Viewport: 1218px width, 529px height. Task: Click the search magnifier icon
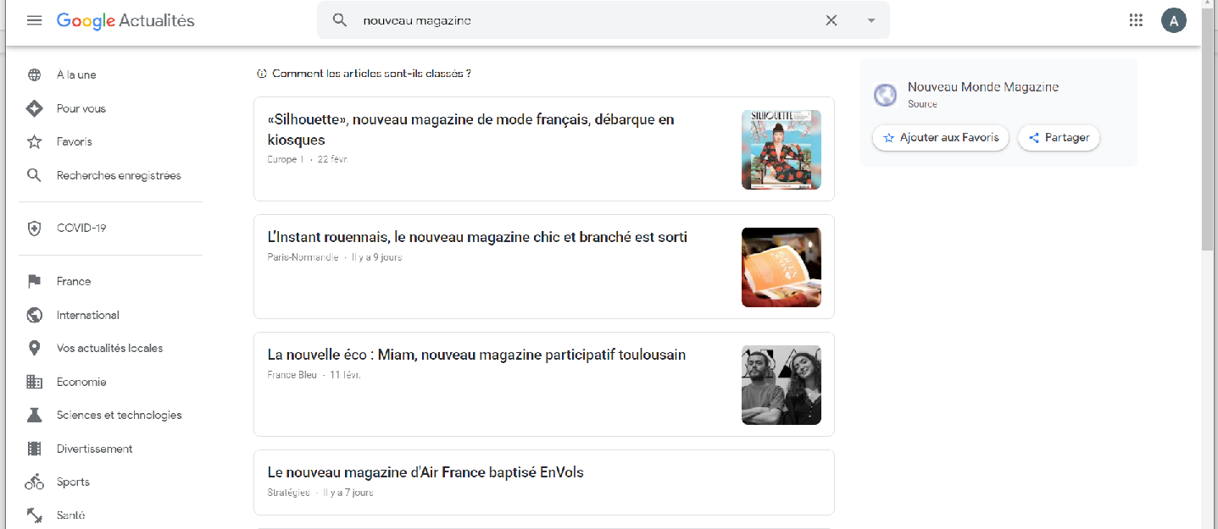pos(340,20)
